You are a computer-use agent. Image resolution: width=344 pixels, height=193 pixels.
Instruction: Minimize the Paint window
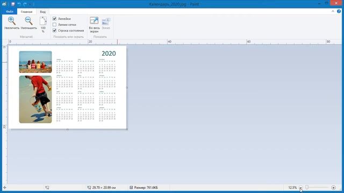click(319, 3)
